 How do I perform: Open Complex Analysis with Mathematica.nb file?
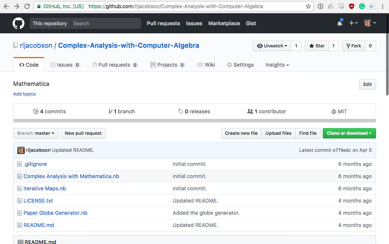point(71,176)
